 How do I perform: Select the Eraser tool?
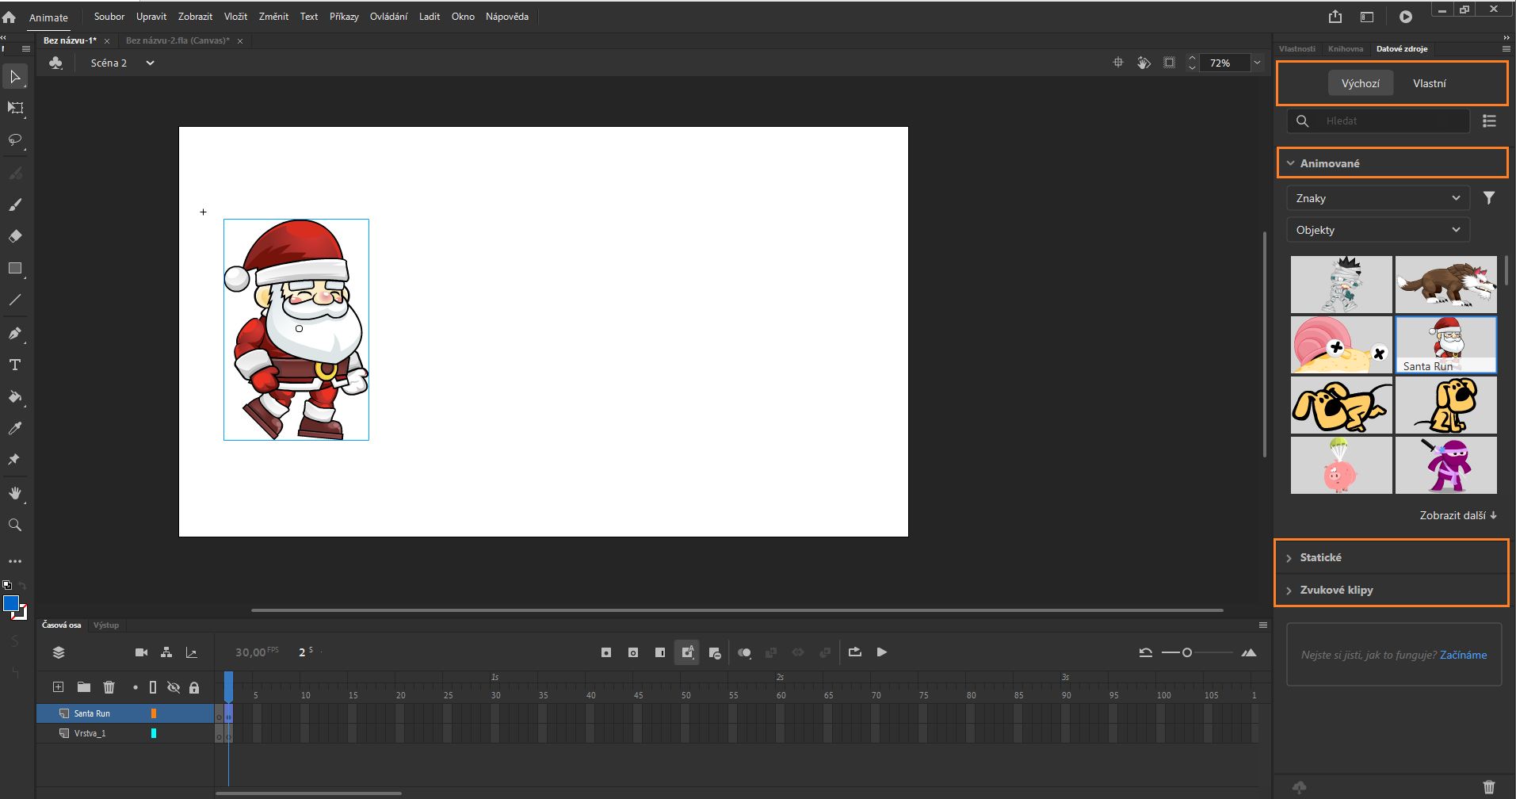(15, 236)
